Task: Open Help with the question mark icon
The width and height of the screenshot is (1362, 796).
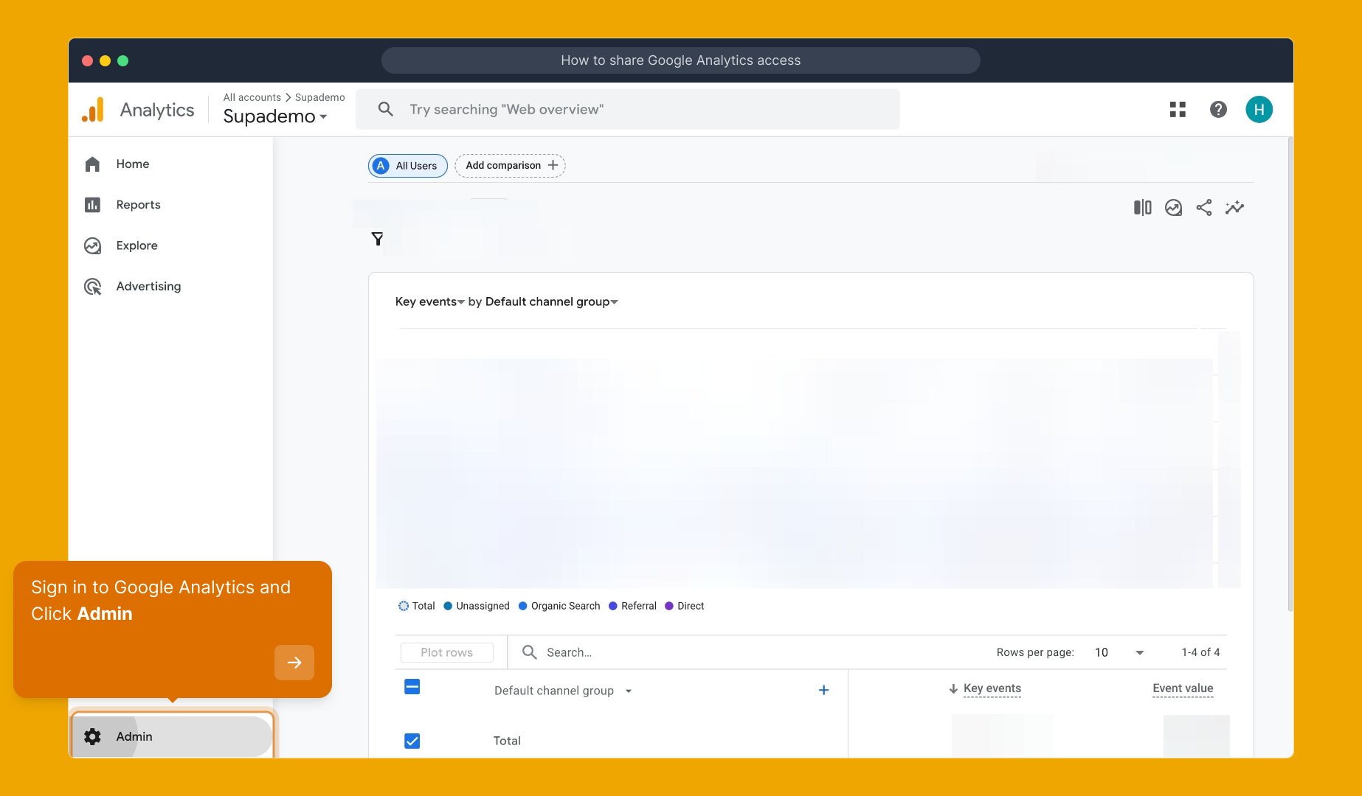Action: pos(1218,109)
